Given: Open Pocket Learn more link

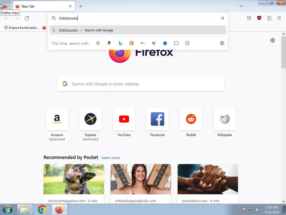Looking at the screenshot, I should tap(111, 158).
